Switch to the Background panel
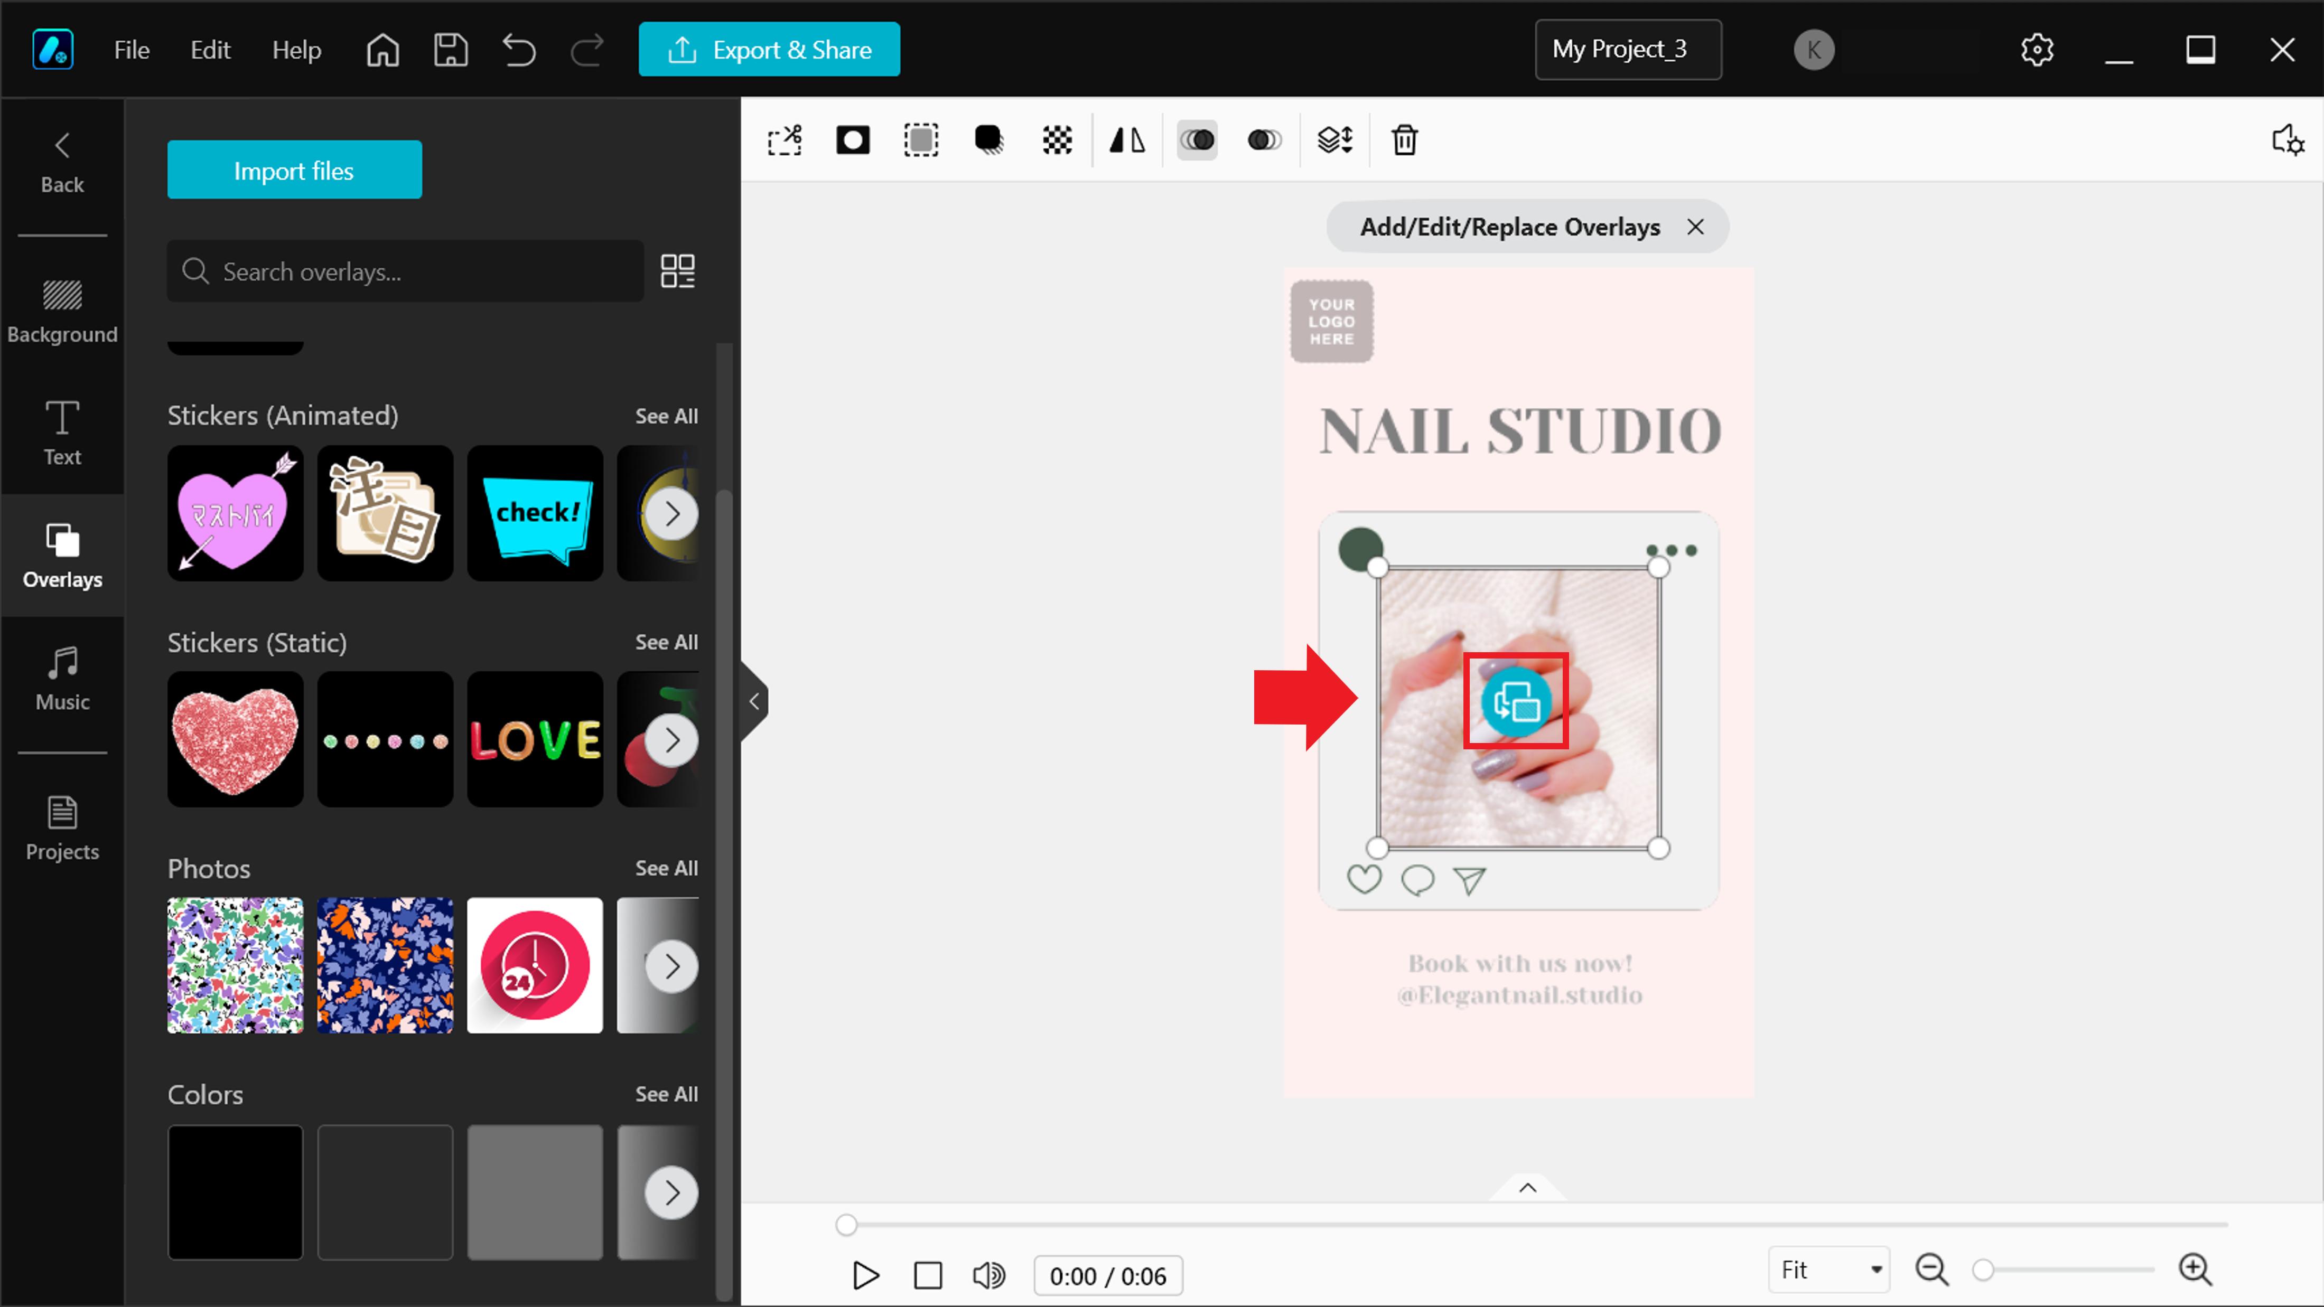2324x1307 pixels. pos(61,311)
